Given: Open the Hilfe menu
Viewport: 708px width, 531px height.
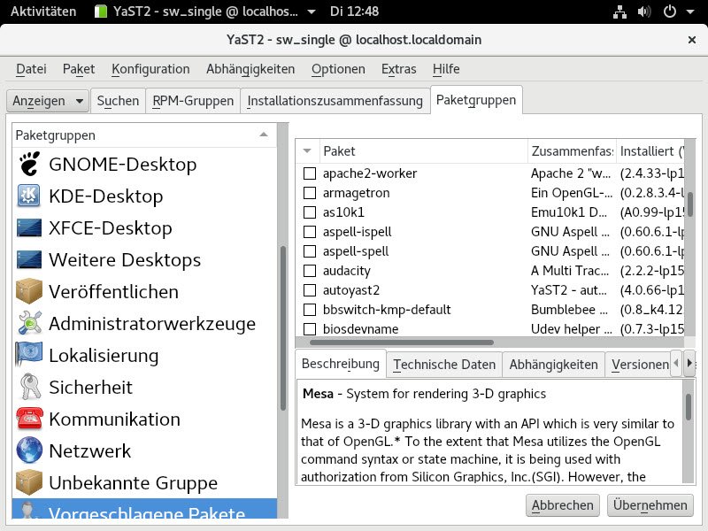Looking at the screenshot, I should 446,69.
